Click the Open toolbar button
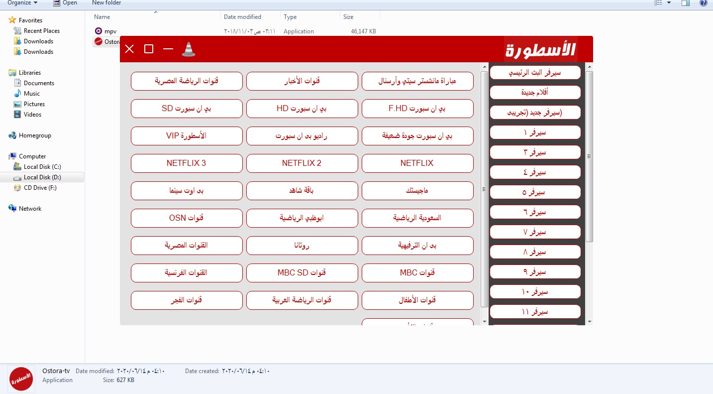 65,3
